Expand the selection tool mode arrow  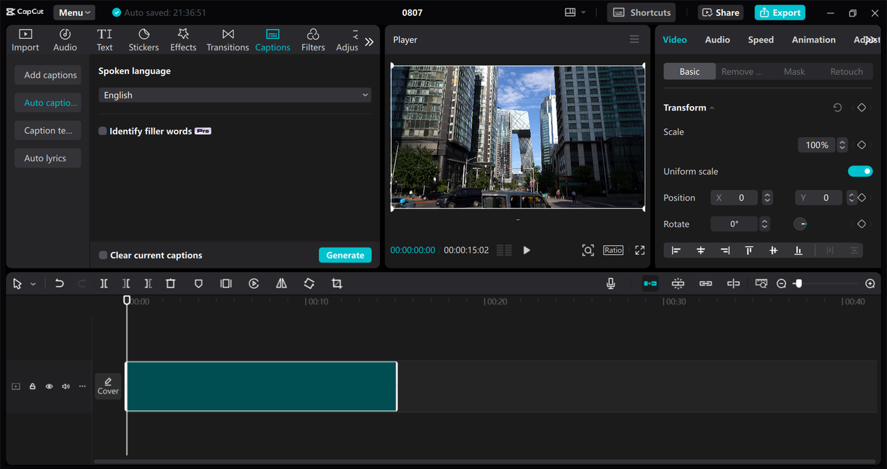[x=33, y=284]
